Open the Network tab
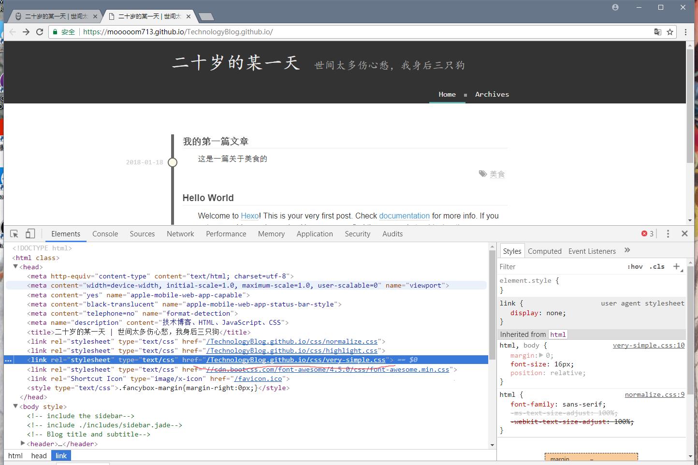 (x=180, y=234)
